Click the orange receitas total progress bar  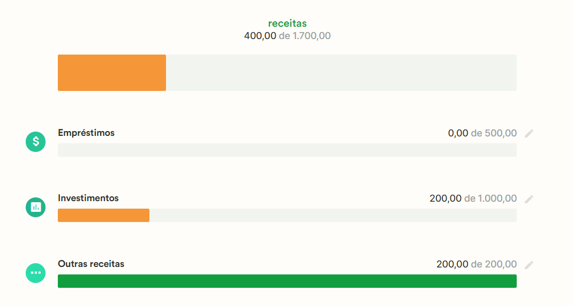(112, 73)
